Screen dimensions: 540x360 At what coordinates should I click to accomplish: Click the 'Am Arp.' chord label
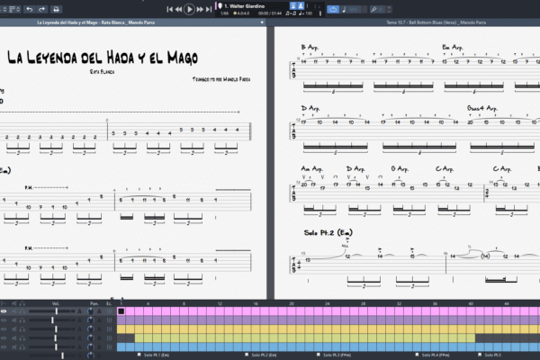312,169
